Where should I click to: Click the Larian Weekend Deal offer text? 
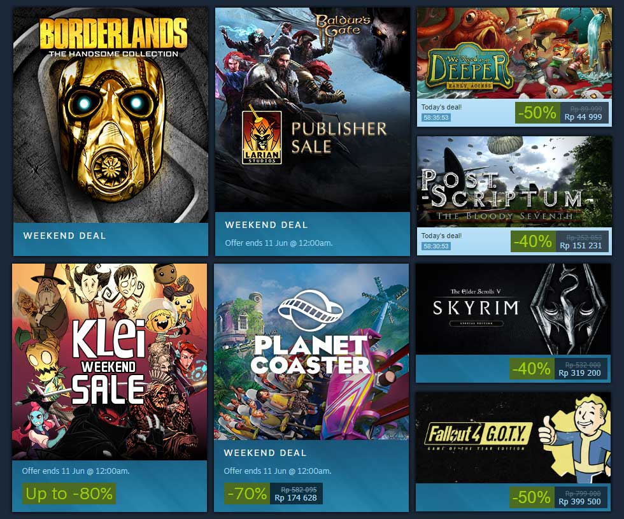click(279, 243)
